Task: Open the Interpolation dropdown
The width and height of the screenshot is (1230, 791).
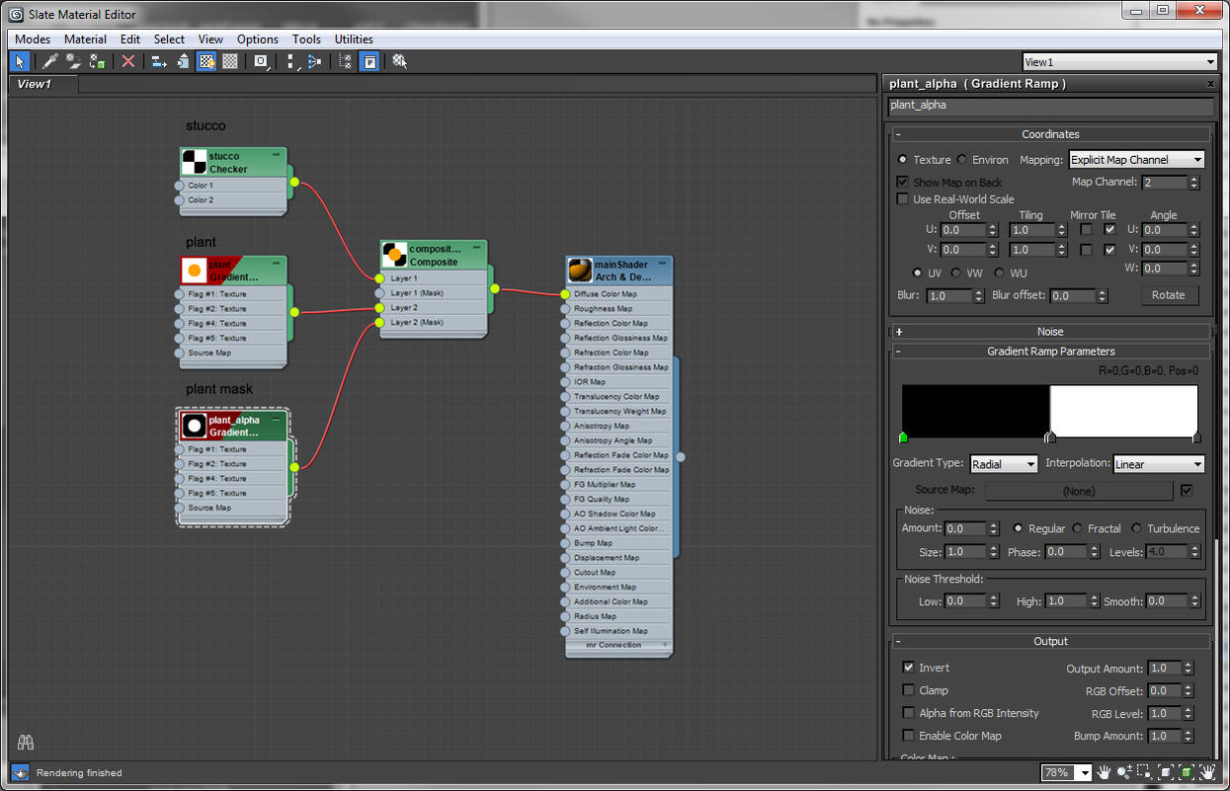Action: (x=1159, y=464)
